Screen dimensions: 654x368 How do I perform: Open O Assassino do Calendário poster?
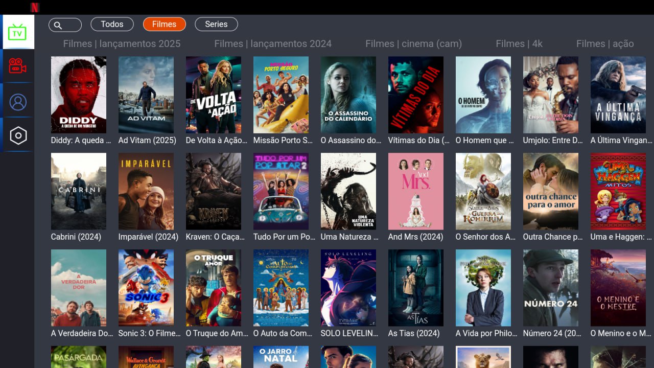tap(348, 95)
